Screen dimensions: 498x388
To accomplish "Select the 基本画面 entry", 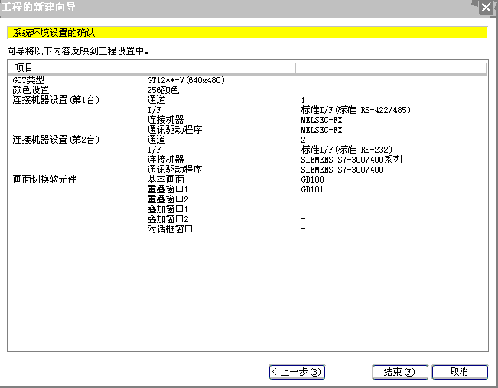I will click(x=165, y=179).
